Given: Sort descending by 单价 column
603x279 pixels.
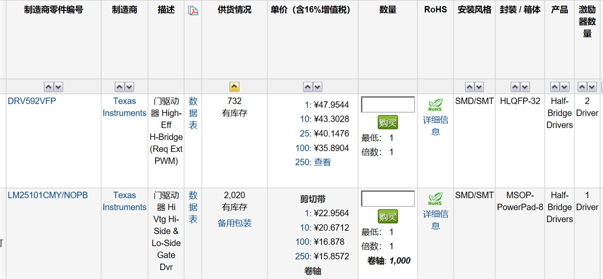Looking at the screenshot, I should click(318, 87).
